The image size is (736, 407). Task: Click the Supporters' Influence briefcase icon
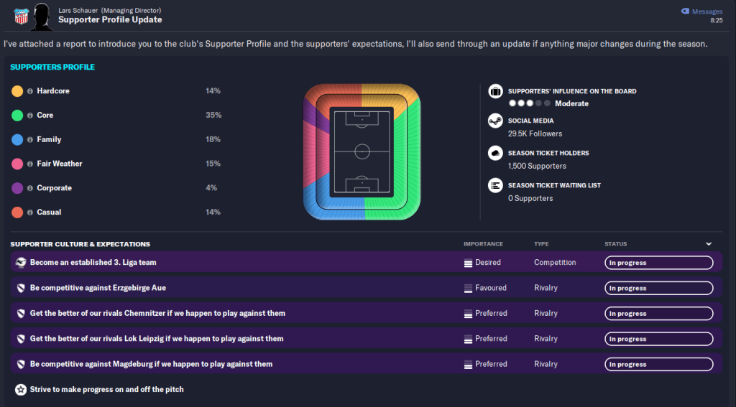[495, 91]
